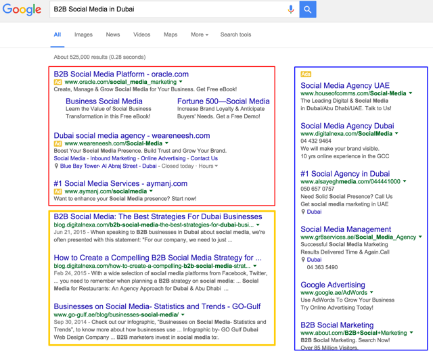
Task: Switch to the Videos tab
Action: tap(141, 34)
